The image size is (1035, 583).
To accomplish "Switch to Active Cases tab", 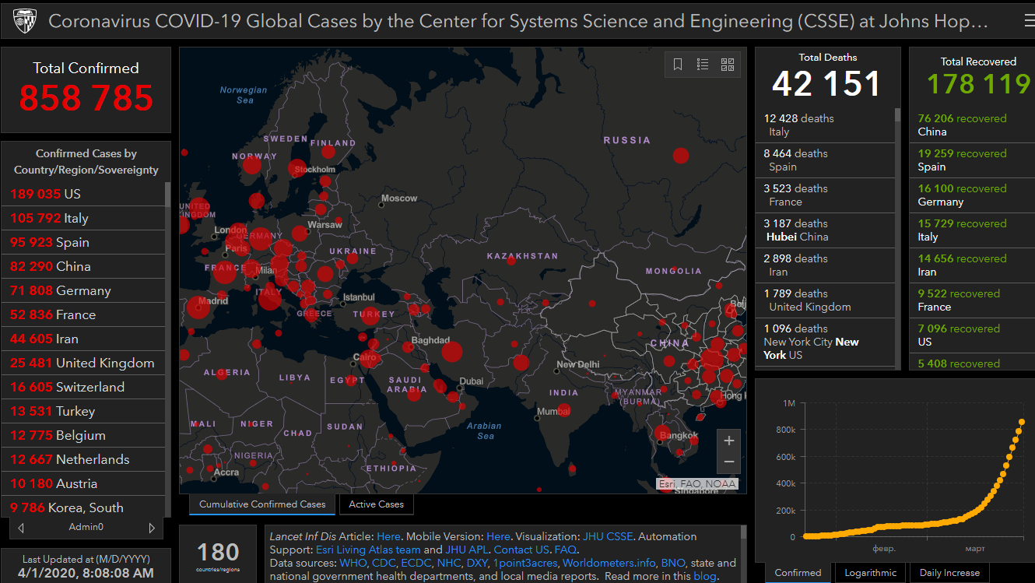I will pos(376,504).
